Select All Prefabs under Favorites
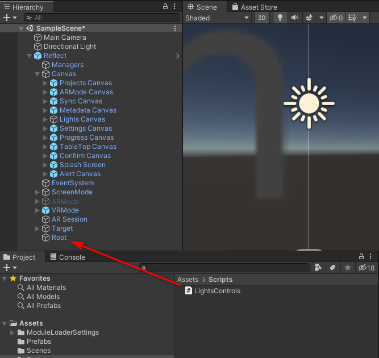Image resolution: width=379 pixels, height=358 pixels. click(x=43, y=306)
